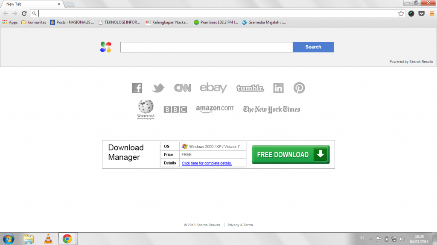This screenshot has height=245, width=437.
Task: Open the Windows Start button
Action: (9, 239)
